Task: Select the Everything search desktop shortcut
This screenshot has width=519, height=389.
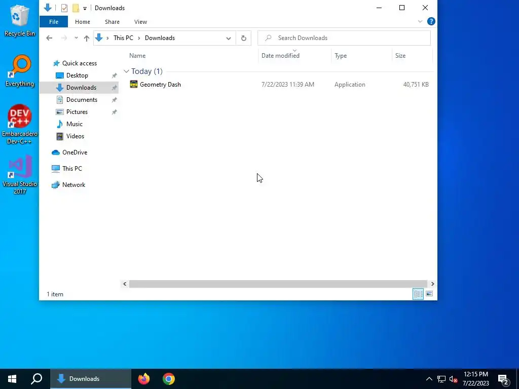Action: [20, 71]
